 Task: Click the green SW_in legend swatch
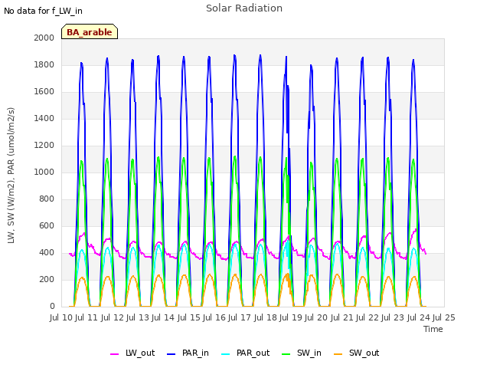tap(286, 354)
